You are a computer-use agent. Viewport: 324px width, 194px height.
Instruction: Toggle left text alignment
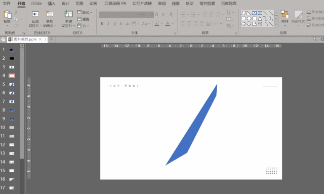coord(183,24)
